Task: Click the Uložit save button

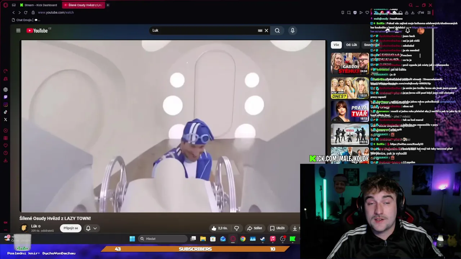Action: click(x=277, y=228)
